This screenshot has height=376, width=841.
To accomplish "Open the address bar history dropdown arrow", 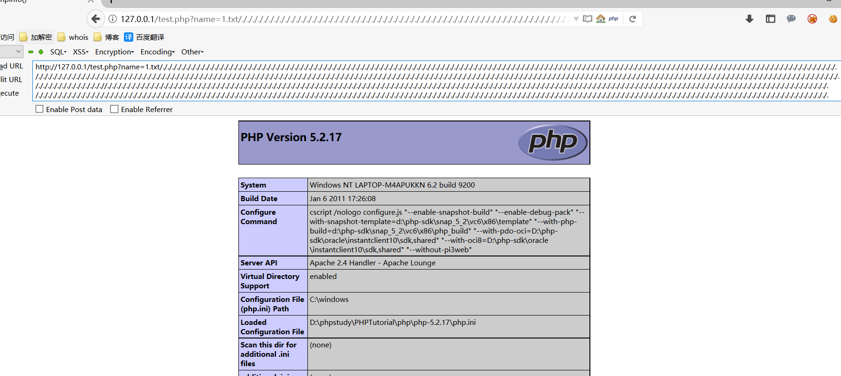I will [x=576, y=19].
